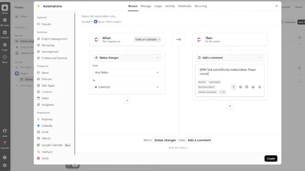This screenshot has height=171, width=305.
Task: Open the To COMPLETE status dropdown
Action: tap(127, 87)
